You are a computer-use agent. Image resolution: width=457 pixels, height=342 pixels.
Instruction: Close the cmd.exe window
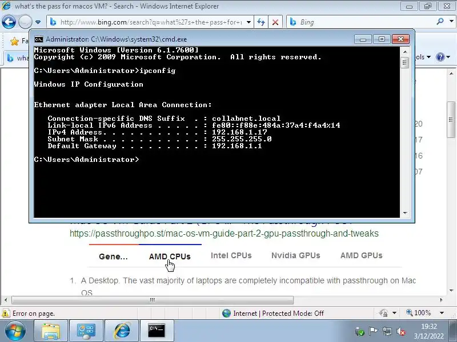[401, 39]
